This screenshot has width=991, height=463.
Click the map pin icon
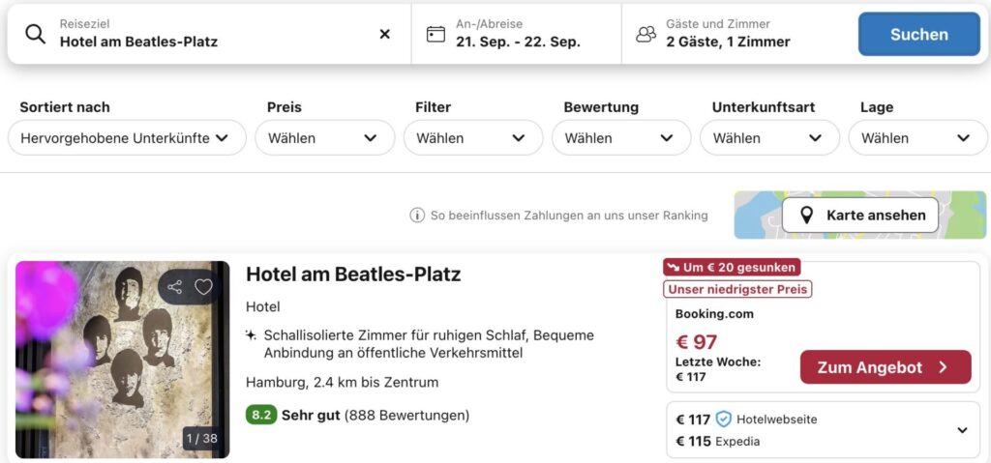(804, 216)
